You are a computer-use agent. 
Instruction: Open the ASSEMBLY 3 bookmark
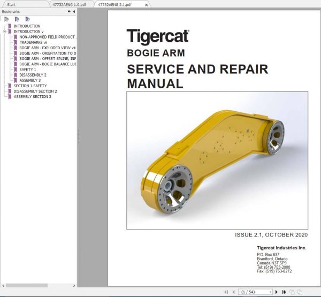tap(30, 80)
